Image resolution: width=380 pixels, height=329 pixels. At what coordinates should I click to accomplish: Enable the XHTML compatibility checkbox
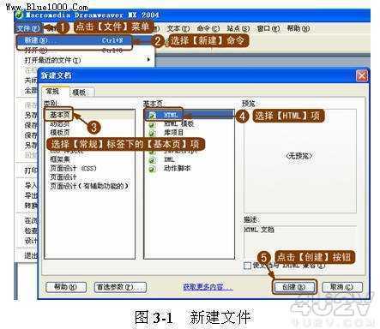pyautogui.click(x=247, y=266)
